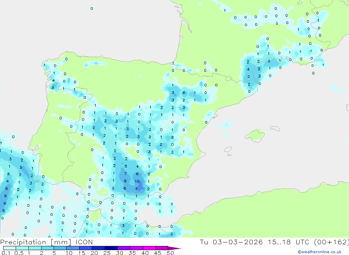Click the '40' legend scale label
This screenshot has width=349, height=255.
145,253
